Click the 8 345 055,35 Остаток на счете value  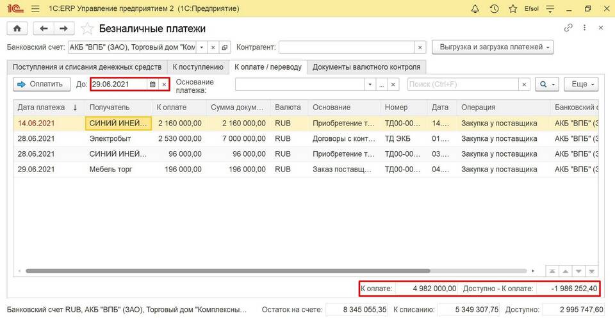click(357, 310)
